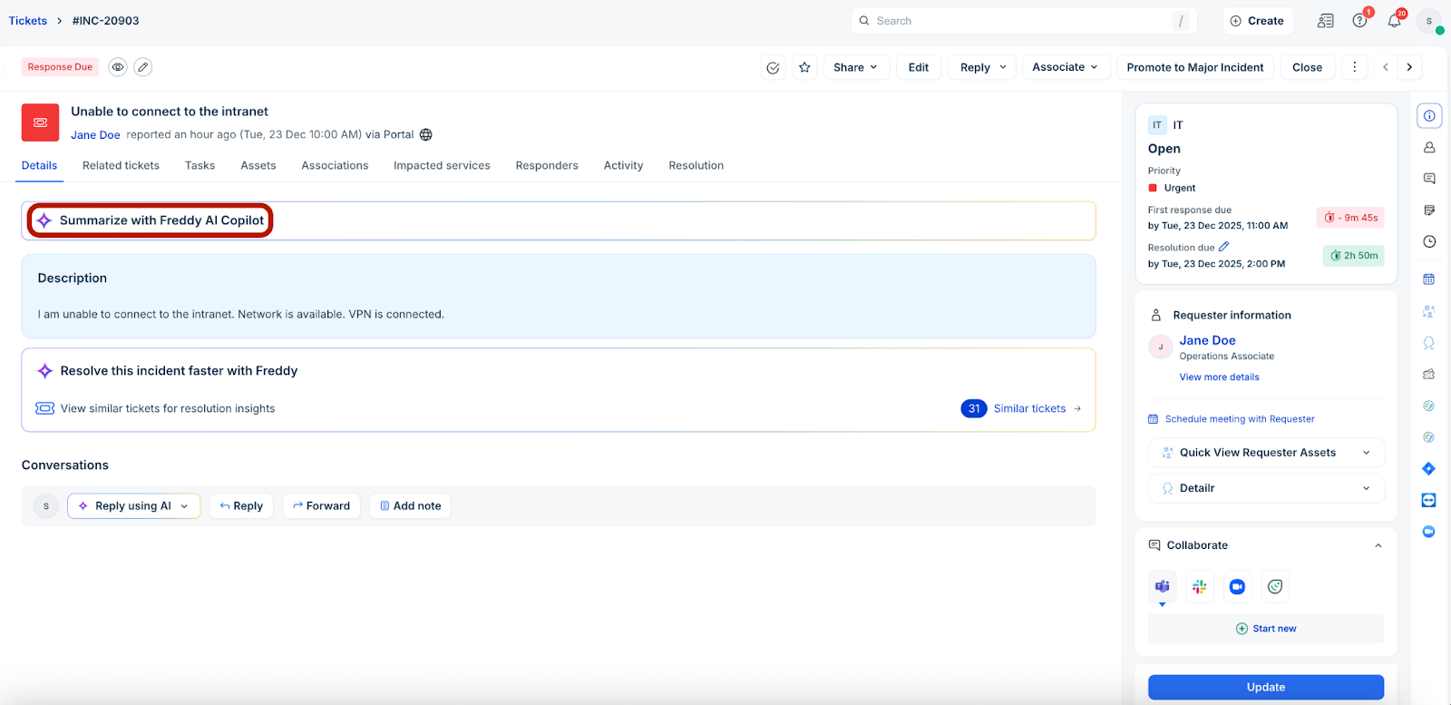Open Reply using AI dropdown
The image size is (1451, 705).
tap(133, 506)
